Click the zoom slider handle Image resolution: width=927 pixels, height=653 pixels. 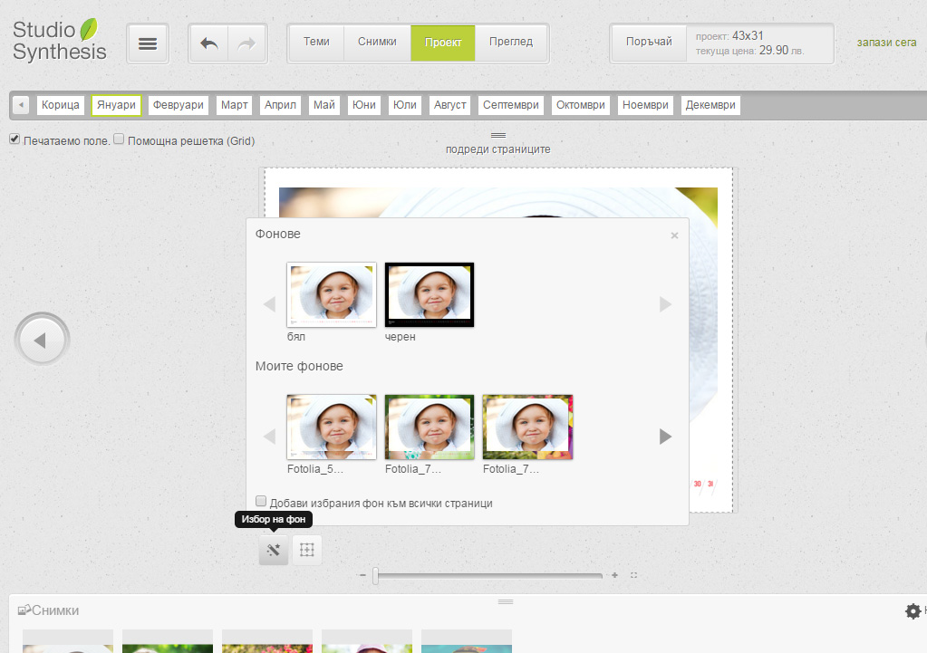coord(375,575)
